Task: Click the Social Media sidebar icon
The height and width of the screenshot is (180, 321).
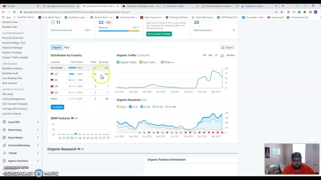Action: tap(4, 137)
